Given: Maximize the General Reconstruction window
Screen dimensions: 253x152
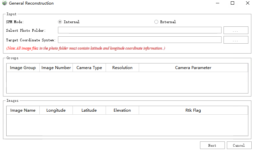Looking at the screenshot, I should (x=232, y=3).
